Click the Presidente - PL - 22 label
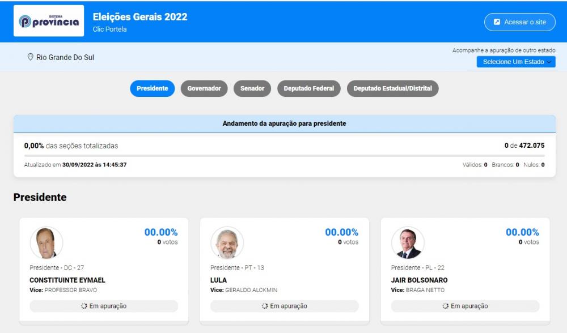This screenshot has width=567, height=333. click(x=418, y=268)
